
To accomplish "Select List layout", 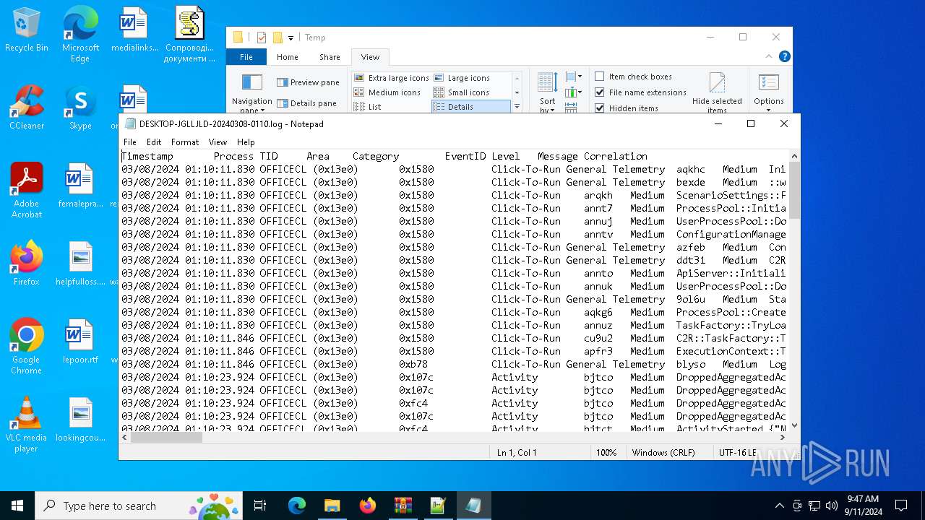I will [x=367, y=107].
